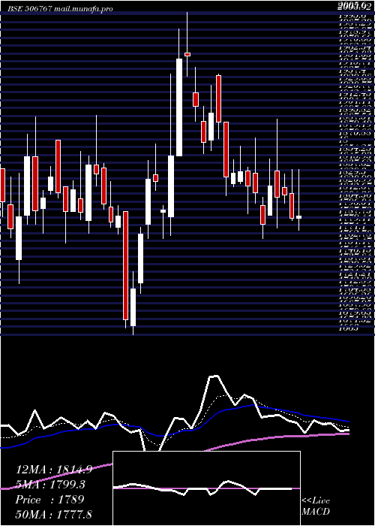Click the last candlestick on the right
The width and height of the screenshot is (375, 526).
[x=298, y=217]
